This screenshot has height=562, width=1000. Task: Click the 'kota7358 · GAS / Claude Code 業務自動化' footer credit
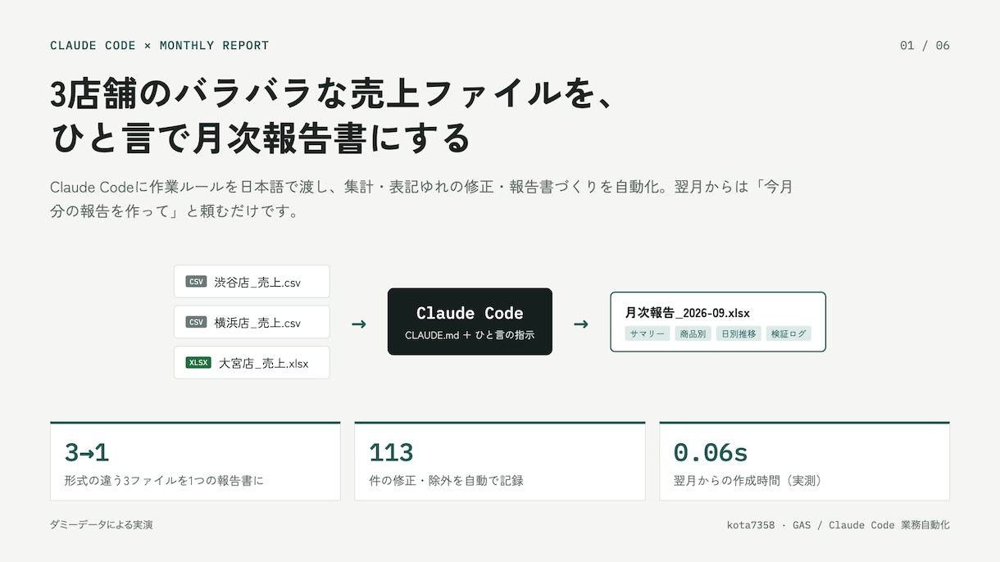point(838,524)
